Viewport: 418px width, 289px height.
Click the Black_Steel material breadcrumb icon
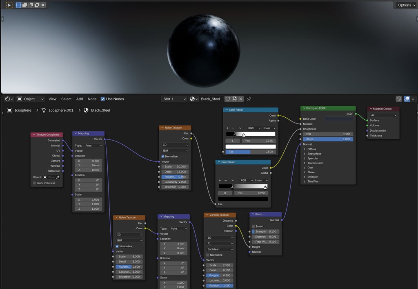click(x=86, y=110)
